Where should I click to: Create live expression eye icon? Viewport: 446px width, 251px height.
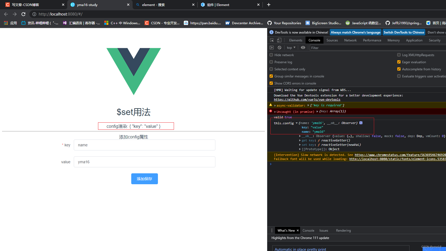click(303, 48)
